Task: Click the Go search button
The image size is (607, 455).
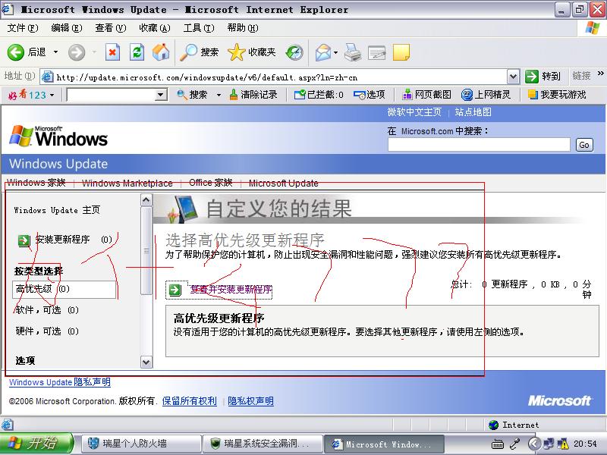Action: tap(584, 145)
